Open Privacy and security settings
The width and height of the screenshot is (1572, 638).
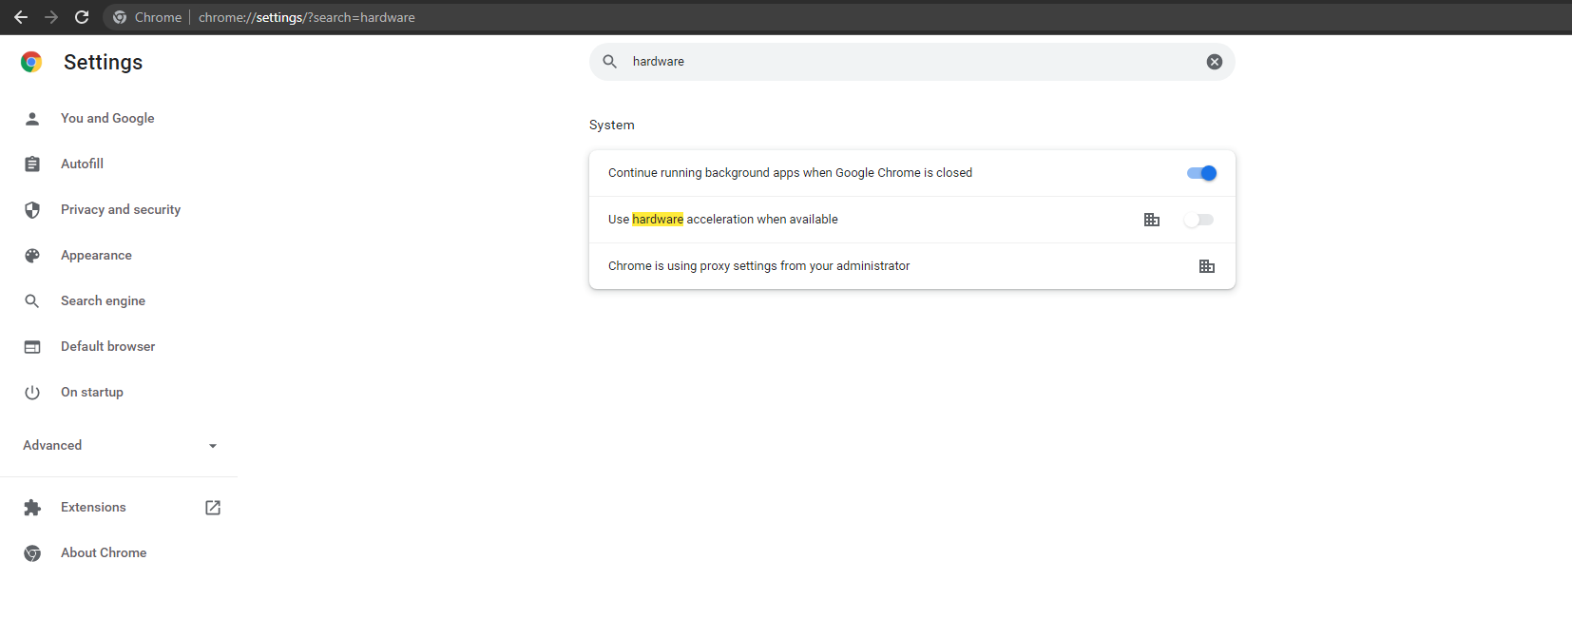point(121,209)
